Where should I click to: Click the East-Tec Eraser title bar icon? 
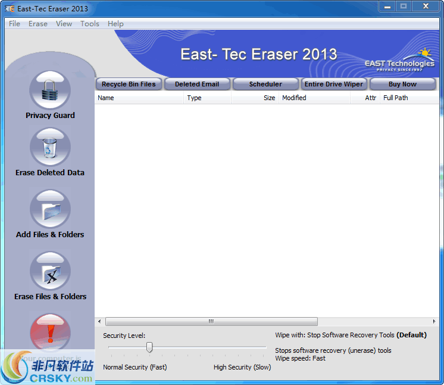click(10, 8)
